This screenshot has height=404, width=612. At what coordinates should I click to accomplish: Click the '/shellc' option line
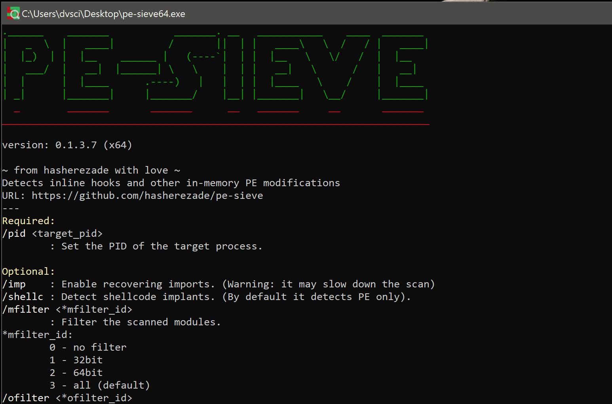(x=207, y=297)
